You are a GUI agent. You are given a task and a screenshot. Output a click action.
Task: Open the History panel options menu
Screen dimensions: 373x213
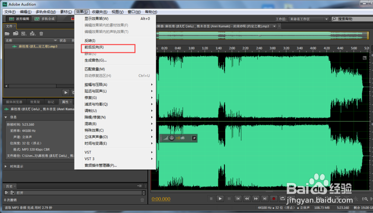pyautogui.click(x=140, y=186)
